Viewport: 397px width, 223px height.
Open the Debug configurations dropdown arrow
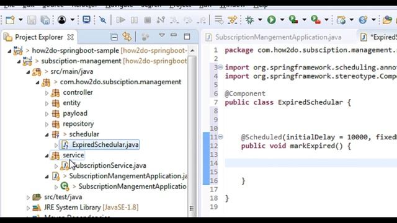tap(260, 20)
